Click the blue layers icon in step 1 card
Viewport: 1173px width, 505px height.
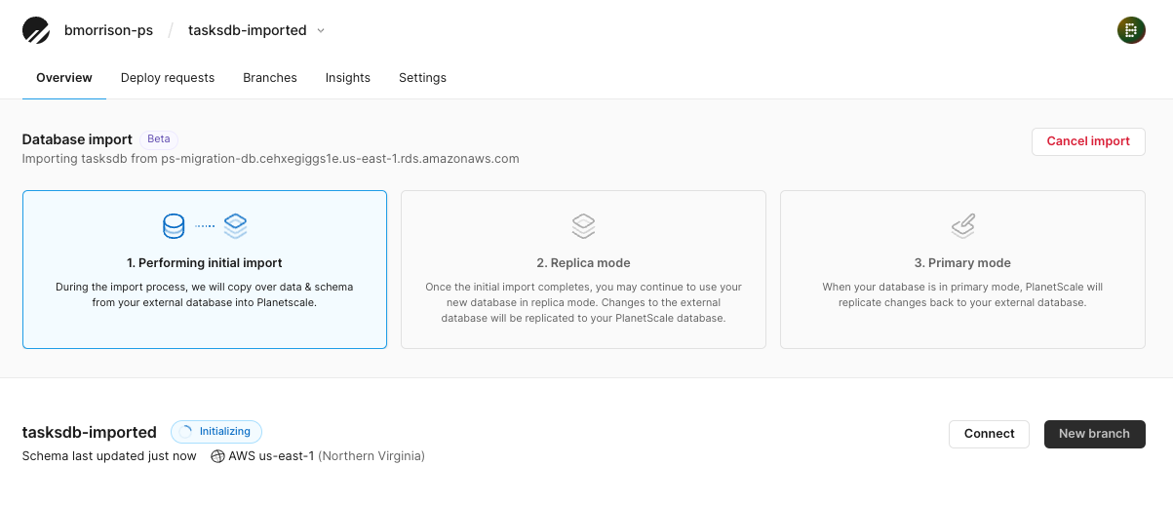235,226
